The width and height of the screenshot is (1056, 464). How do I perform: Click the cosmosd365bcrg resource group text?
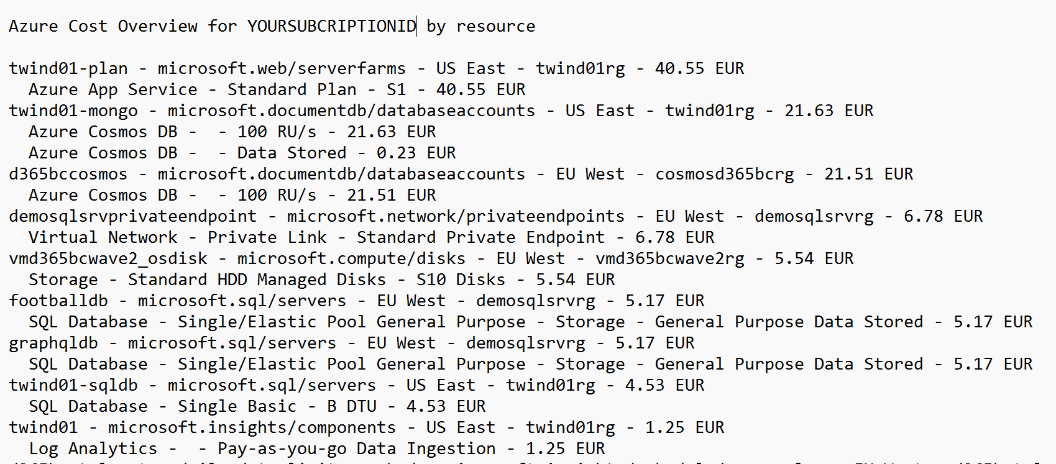pos(725,174)
